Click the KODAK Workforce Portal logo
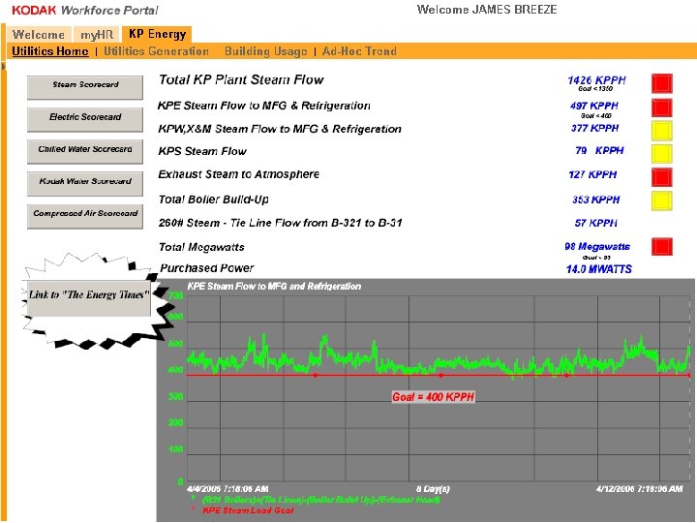 [x=85, y=10]
